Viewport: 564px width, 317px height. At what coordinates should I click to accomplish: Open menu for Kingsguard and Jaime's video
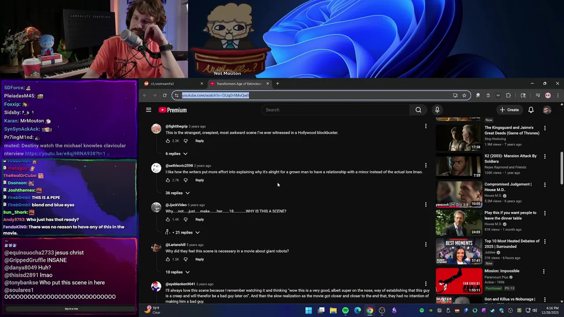545,128
